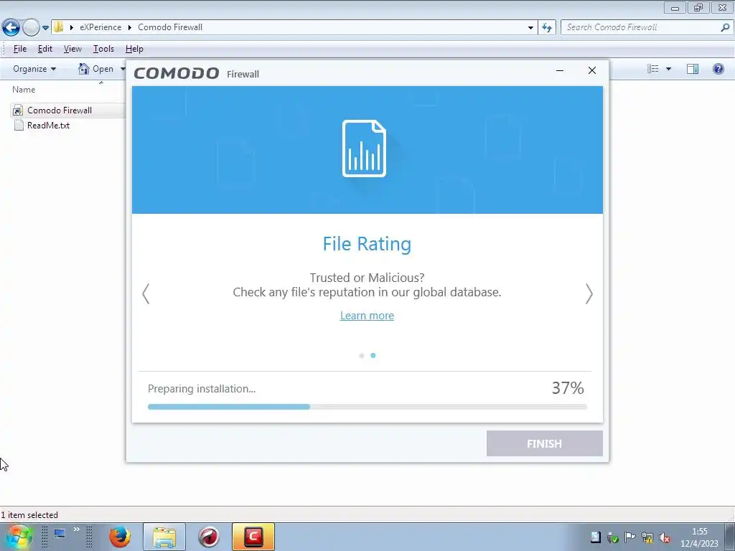Open the Windows Start menu
The height and width of the screenshot is (551, 735).
click(x=19, y=537)
